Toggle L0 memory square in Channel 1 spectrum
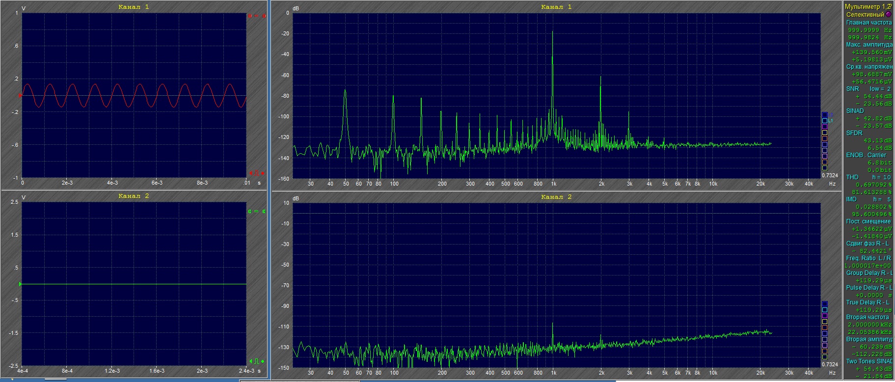The image size is (895, 382). [x=825, y=115]
